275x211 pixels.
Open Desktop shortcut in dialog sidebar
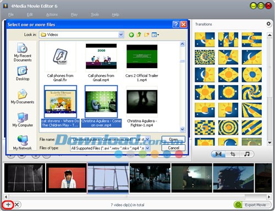pos(23,74)
